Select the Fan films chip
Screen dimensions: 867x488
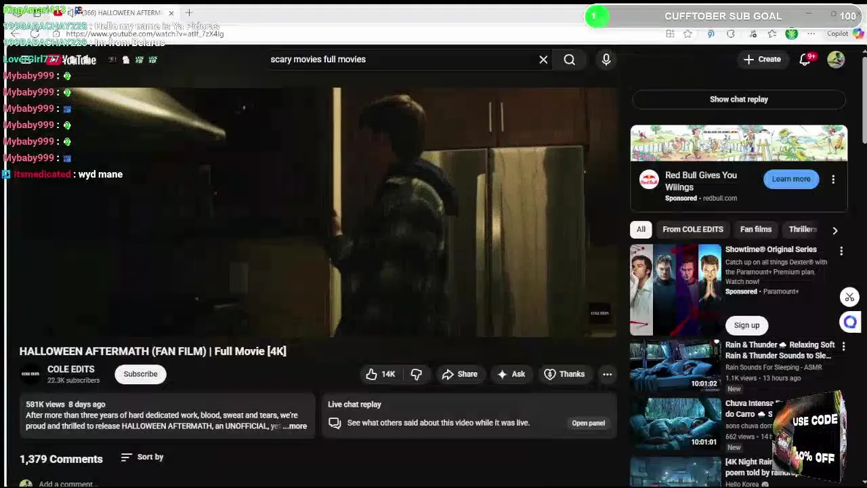click(x=756, y=229)
